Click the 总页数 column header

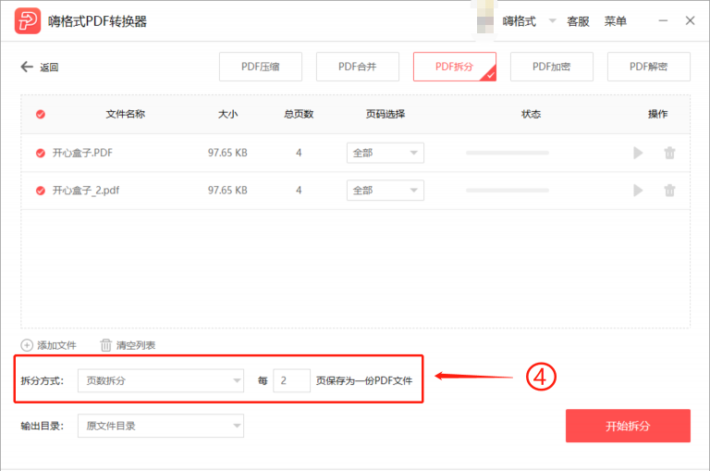tap(299, 114)
